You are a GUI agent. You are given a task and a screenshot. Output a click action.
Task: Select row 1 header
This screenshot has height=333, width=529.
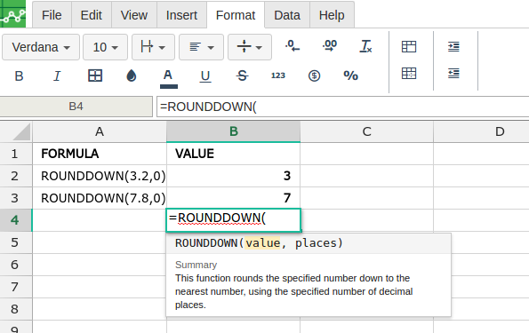click(x=16, y=154)
